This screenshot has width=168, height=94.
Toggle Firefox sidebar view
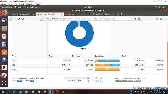[161, 19]
